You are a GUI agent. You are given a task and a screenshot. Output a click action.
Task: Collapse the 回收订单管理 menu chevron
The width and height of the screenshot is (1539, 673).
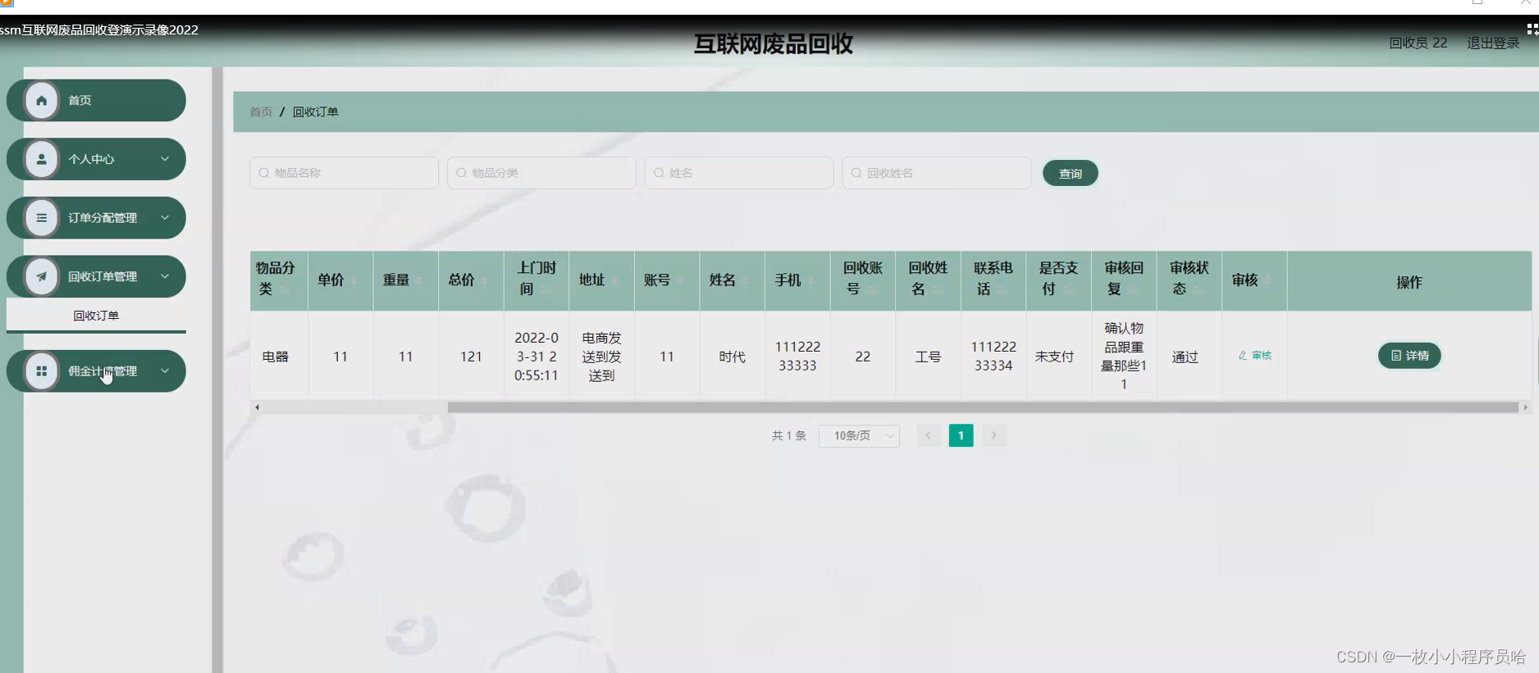coord(165,277)
